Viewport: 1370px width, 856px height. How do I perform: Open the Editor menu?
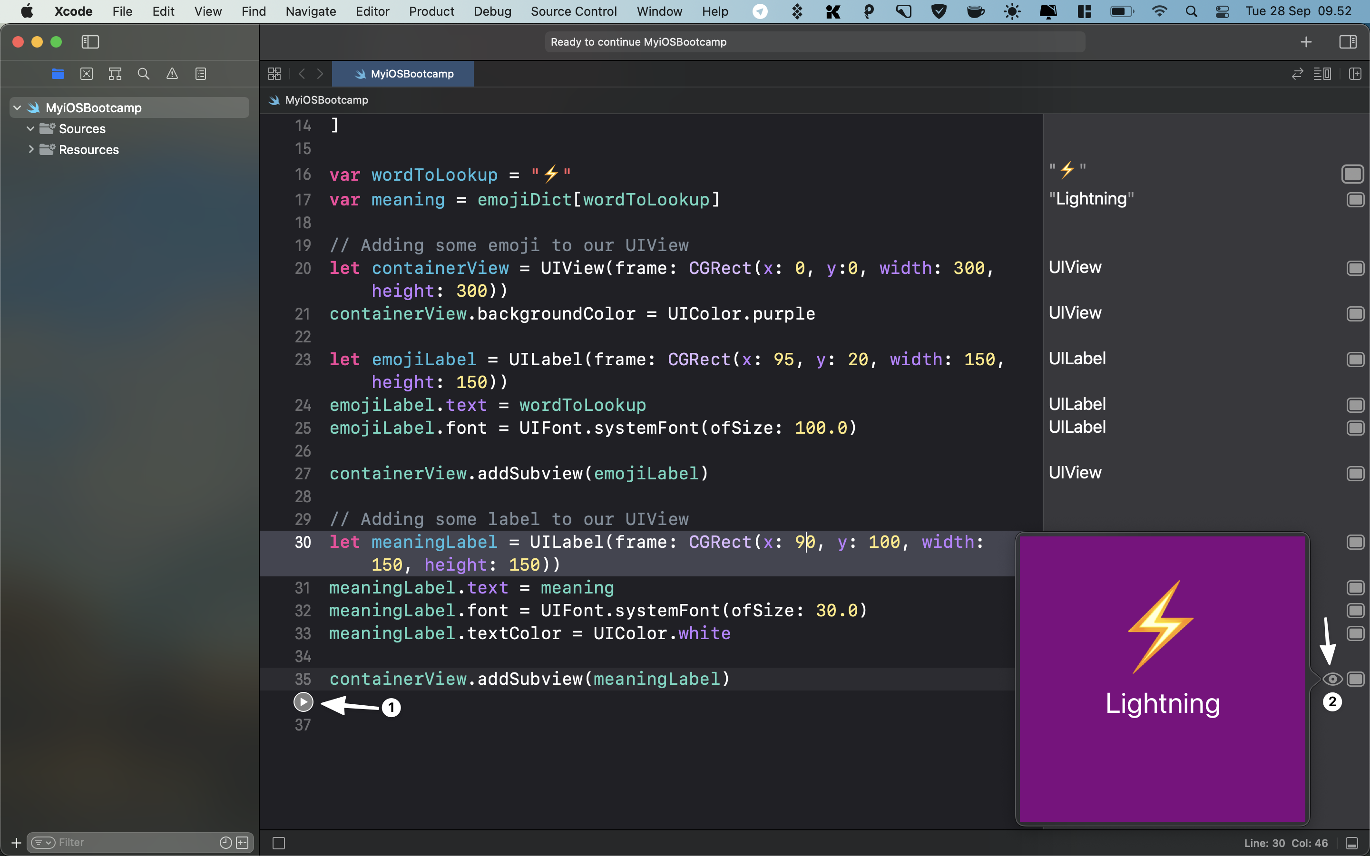tap(372, 11)
